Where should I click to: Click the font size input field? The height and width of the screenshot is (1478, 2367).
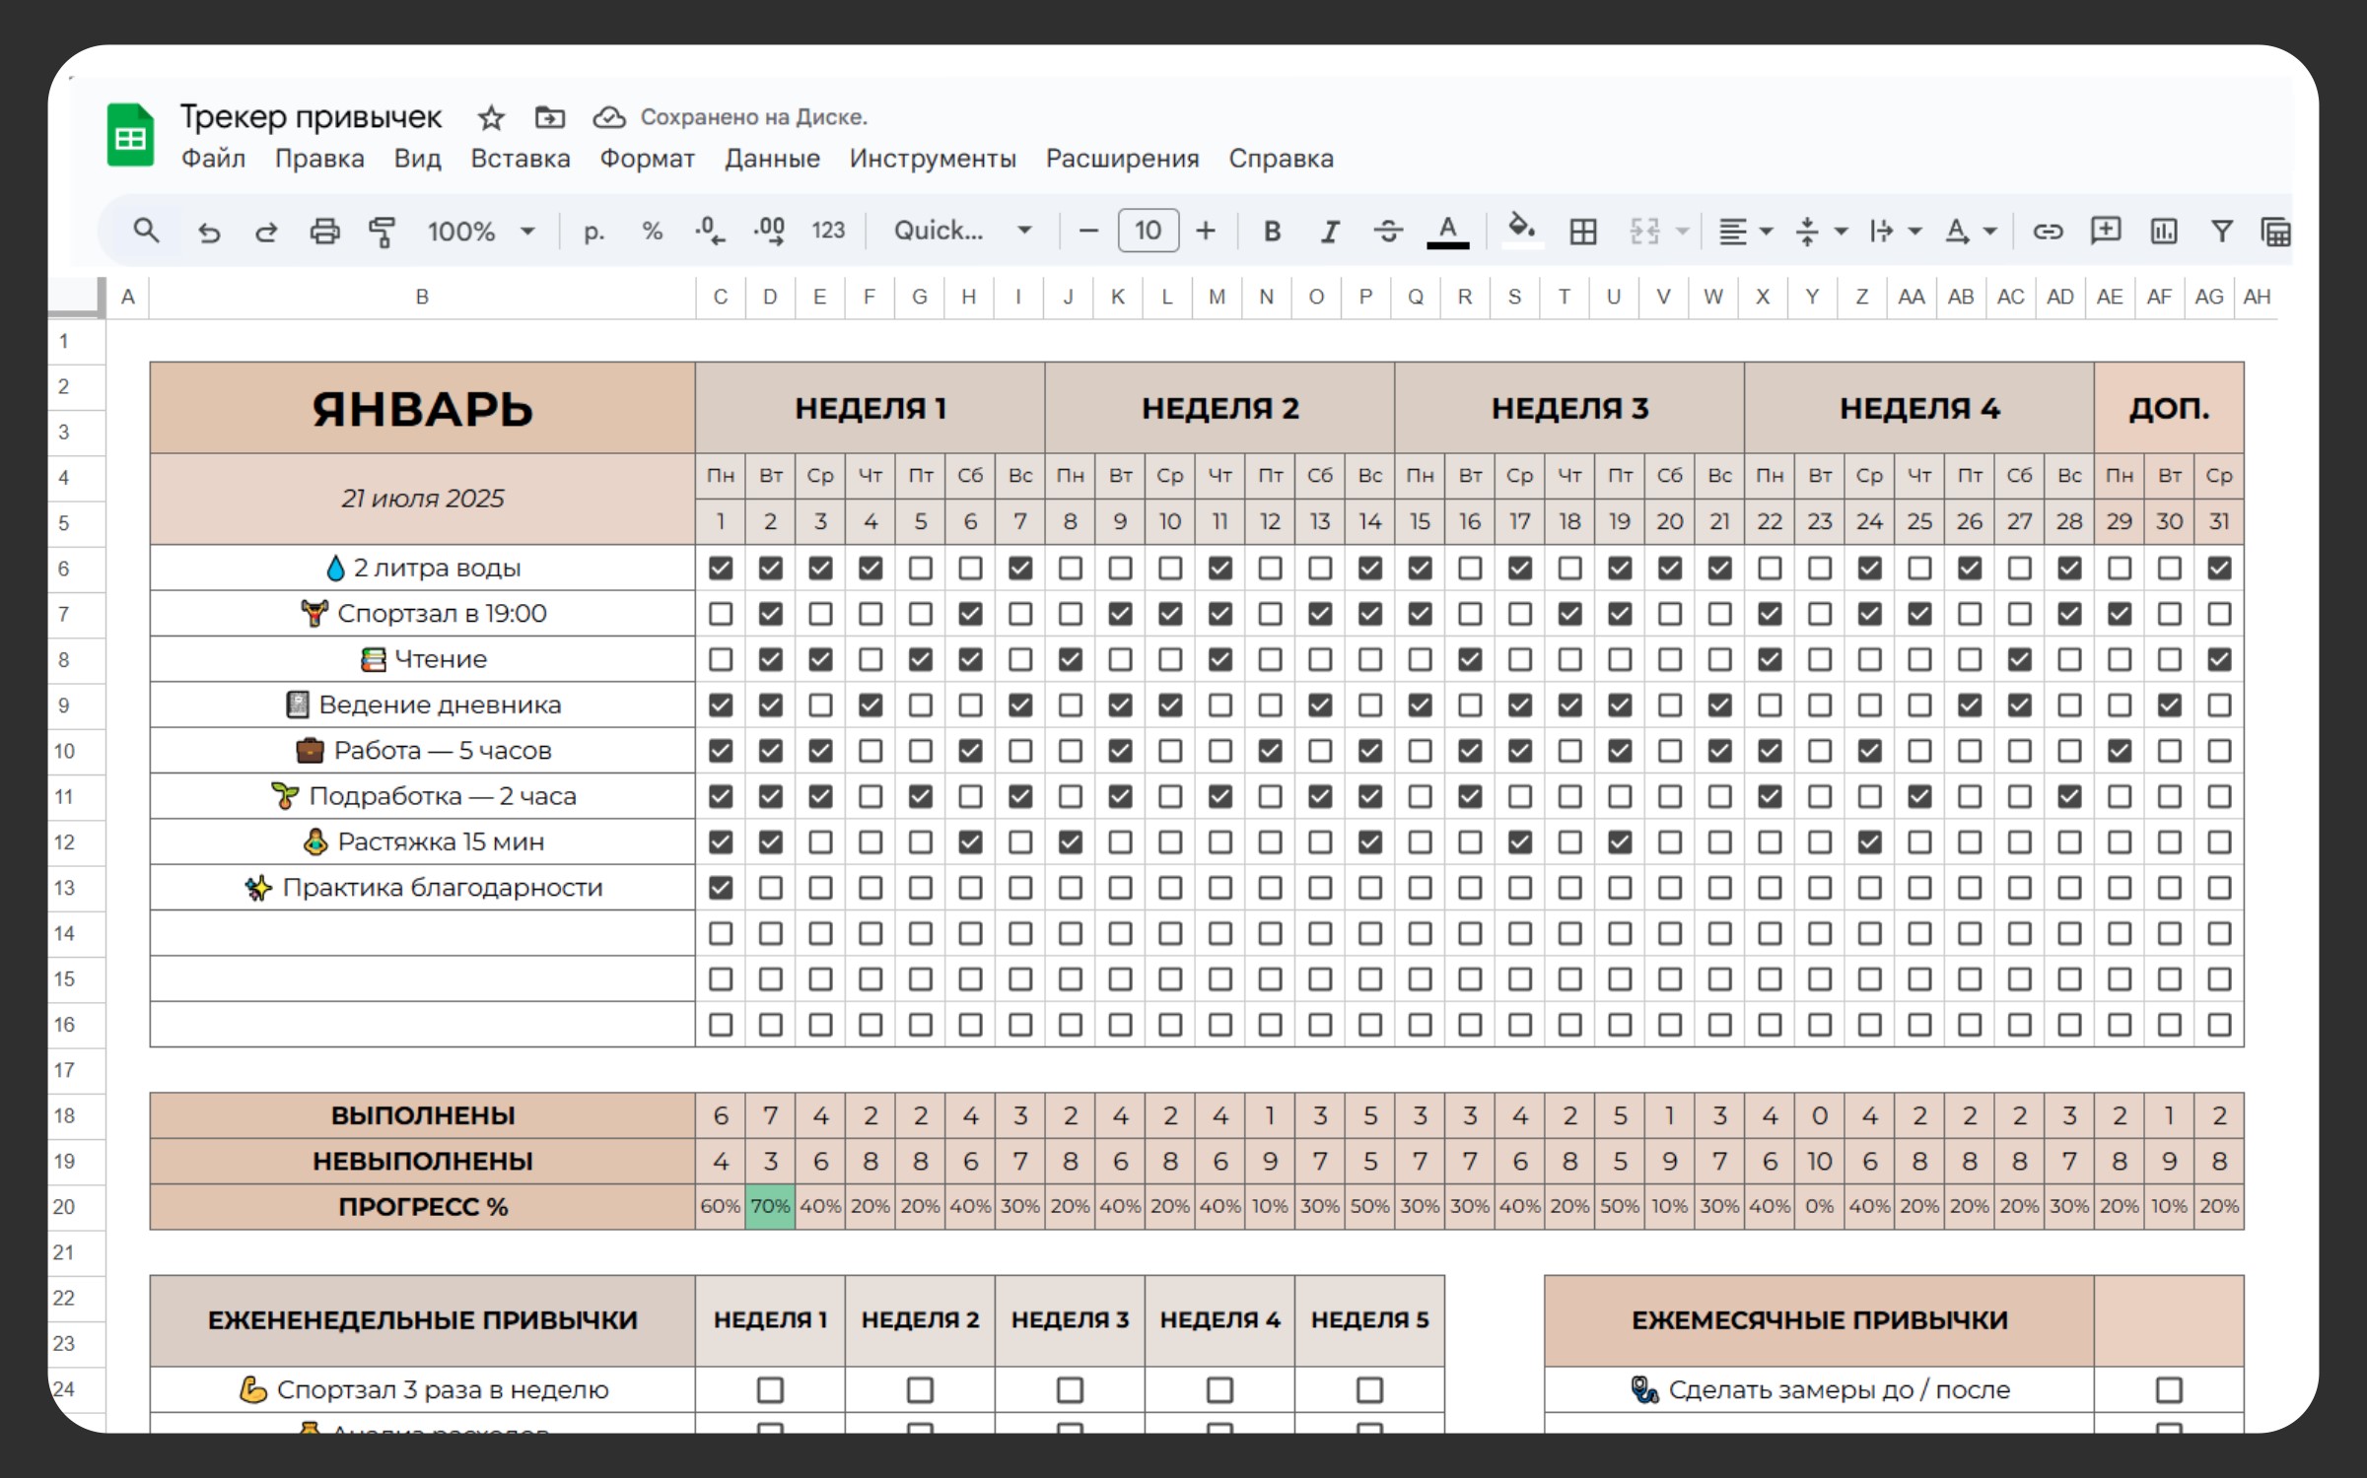click(1148, 232)
